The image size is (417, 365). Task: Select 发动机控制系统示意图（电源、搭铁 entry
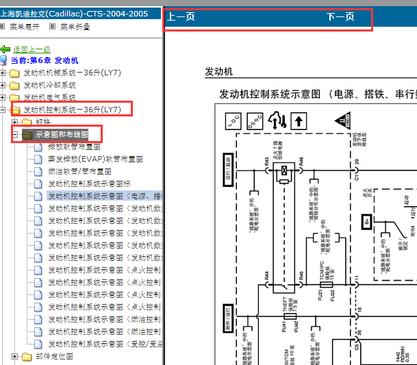tap(105, 196)
